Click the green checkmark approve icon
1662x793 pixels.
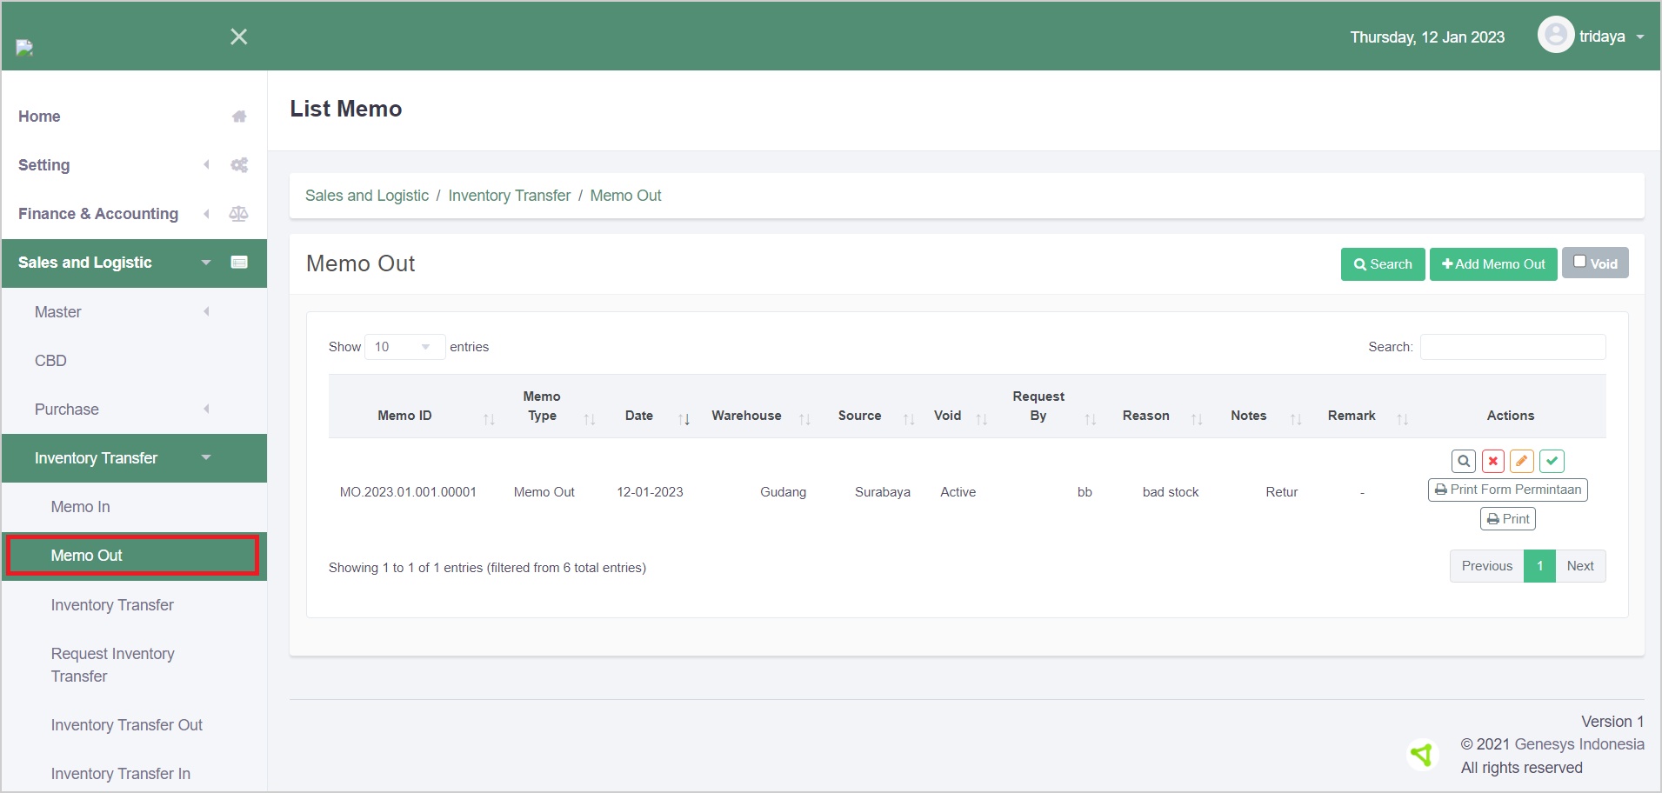[1552, 461]
